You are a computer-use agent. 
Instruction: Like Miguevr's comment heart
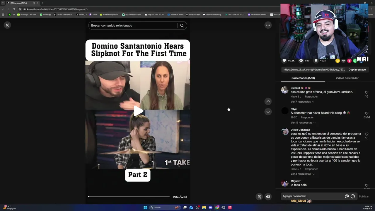point(367,186)
